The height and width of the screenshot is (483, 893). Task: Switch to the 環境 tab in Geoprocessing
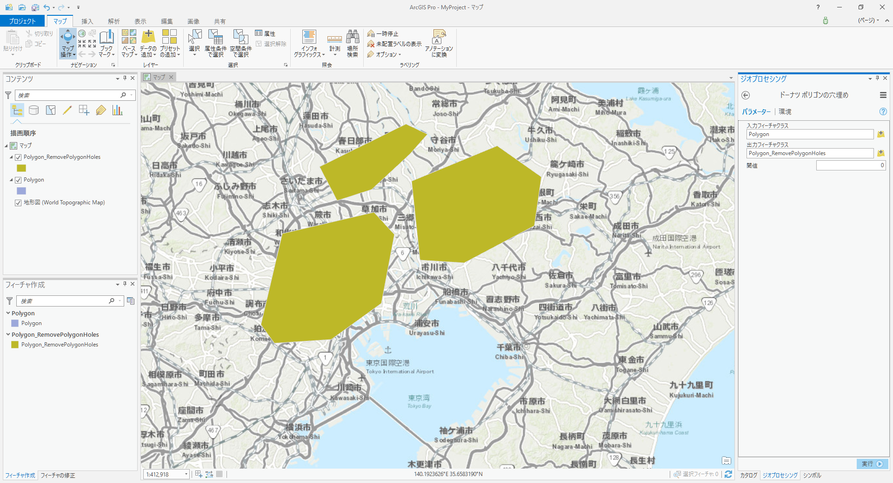pos(785,111)
